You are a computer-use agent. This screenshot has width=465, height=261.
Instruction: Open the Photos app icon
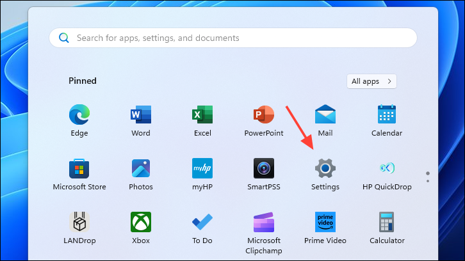pos(141,168)
